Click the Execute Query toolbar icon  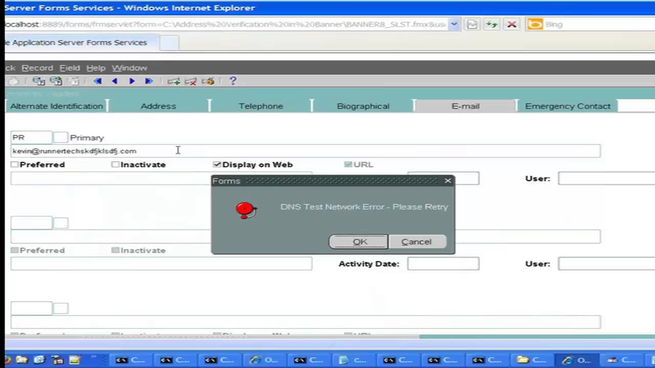coord(56,81)
